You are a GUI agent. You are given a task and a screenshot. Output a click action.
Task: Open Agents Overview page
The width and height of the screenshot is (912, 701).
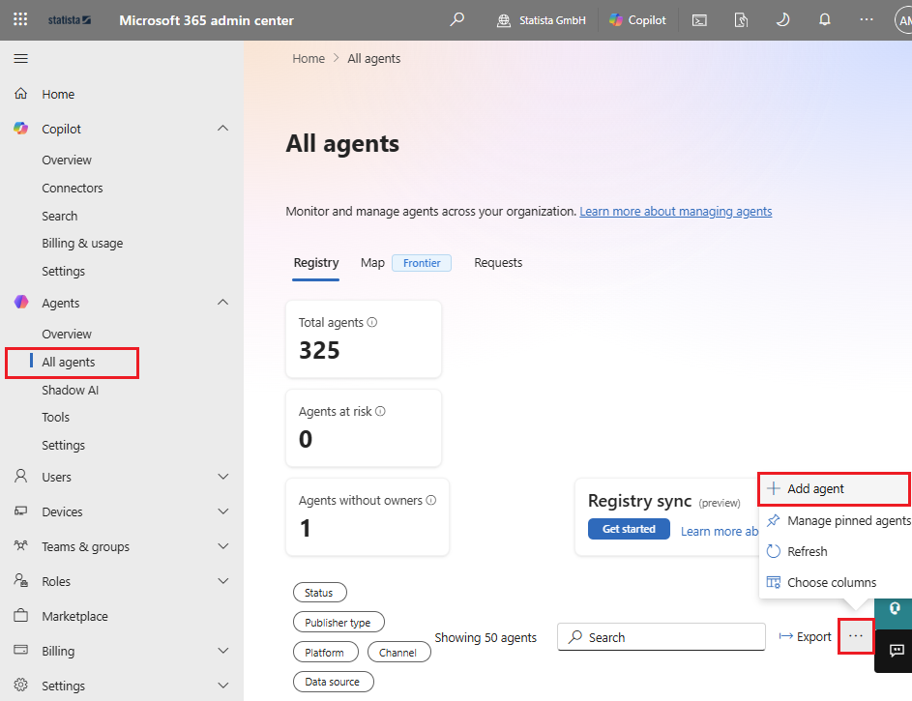(67, 334)
